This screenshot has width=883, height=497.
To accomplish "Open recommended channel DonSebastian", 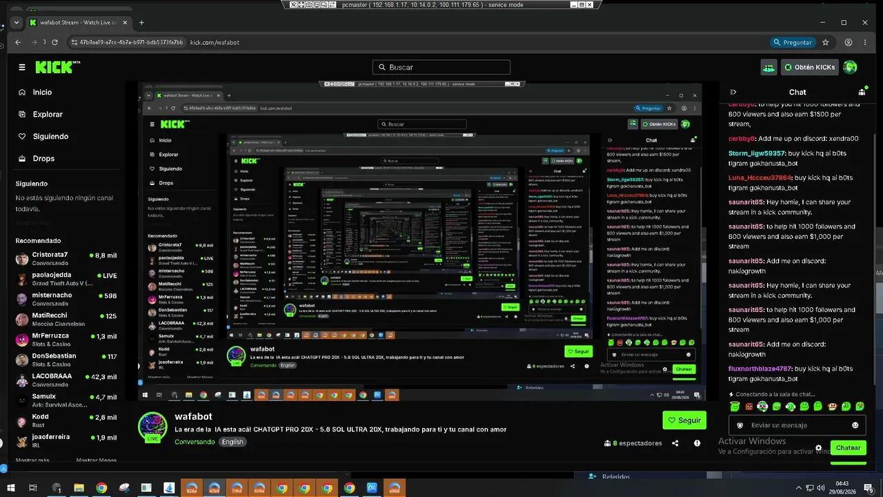I will point(66,360).
